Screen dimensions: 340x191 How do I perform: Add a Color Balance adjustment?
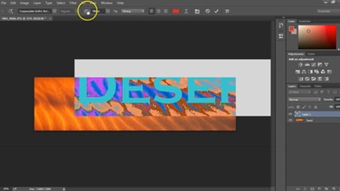[x=304, y=72]
